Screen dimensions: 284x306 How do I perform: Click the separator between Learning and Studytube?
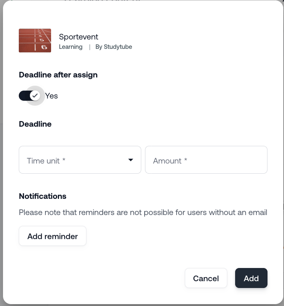[89, 47]
